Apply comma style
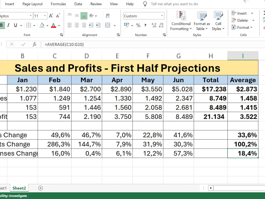The height and width of the screenshot is (199, 265). pyautogui.click(x=145, y=25)
